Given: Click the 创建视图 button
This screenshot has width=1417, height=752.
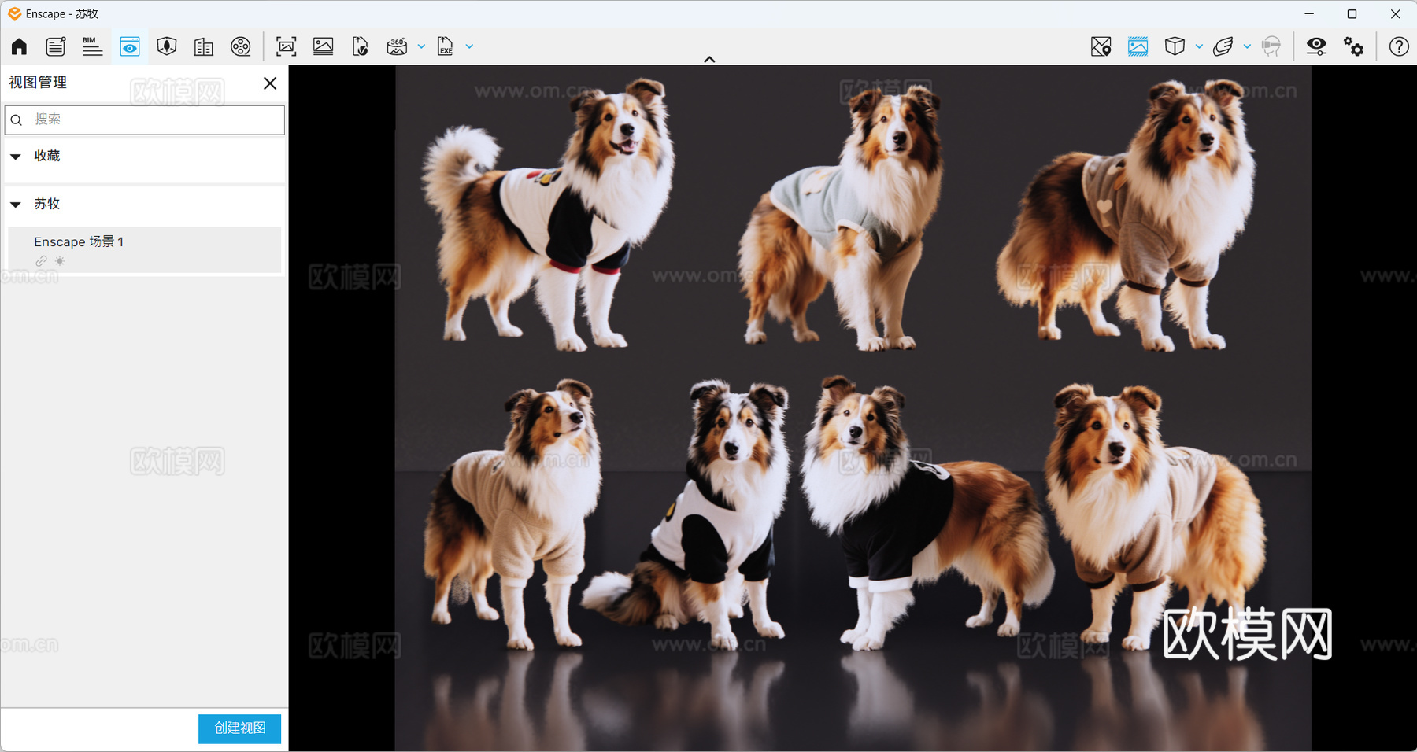Looking at the screenshot, I should coord(239,728).
